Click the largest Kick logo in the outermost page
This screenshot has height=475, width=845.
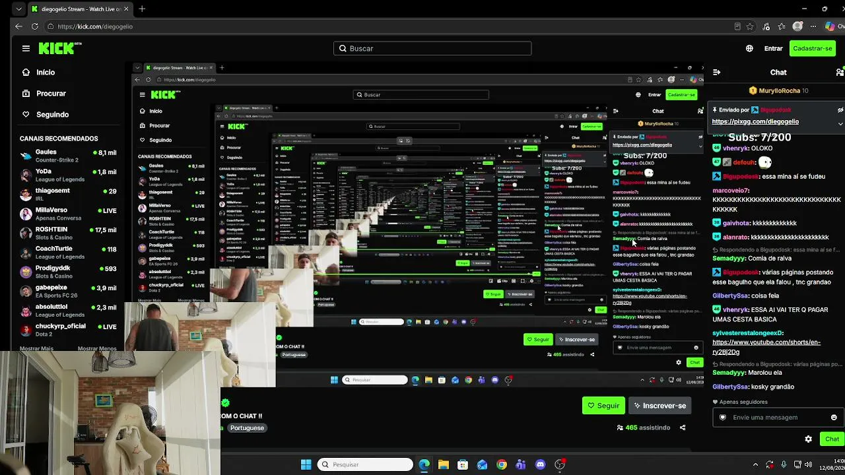[x=60, y=48]
